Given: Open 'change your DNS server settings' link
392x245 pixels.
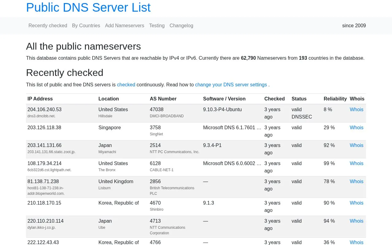Looking at the screenshot, I should (231, 85).
